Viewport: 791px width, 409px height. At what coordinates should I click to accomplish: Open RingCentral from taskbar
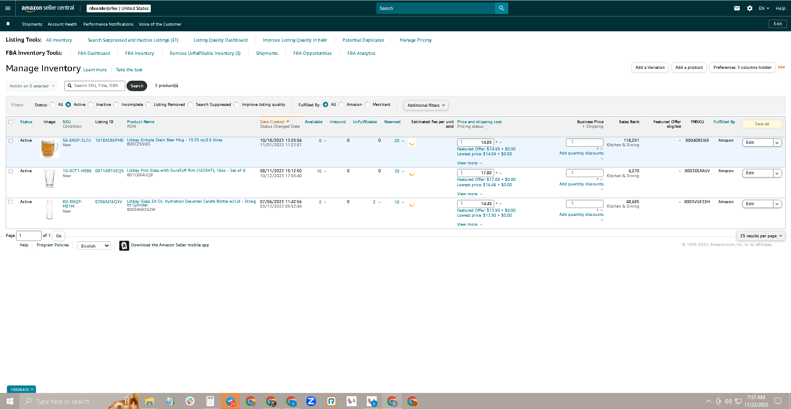[x=331, y=401]
